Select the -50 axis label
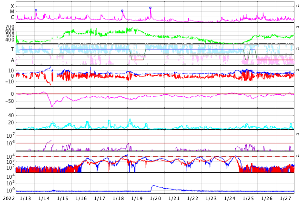 (x=10, y=101)
